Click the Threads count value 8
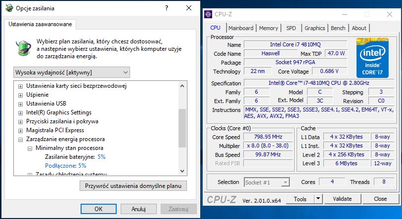This screenshot has width=402, height=219. tap(384, 182)
